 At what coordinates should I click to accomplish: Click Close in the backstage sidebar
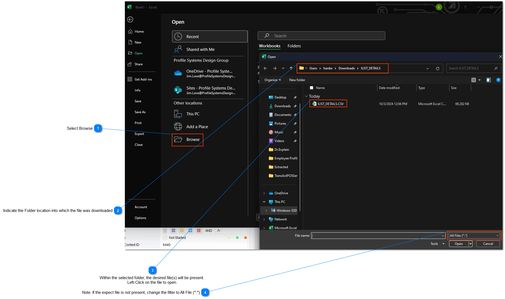139,145
